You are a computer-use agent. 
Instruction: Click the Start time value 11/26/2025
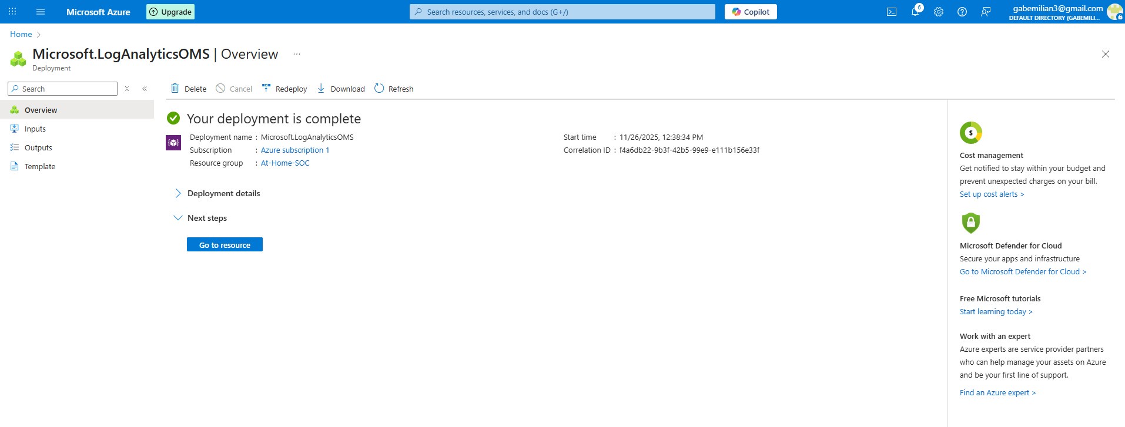click(661, 137)
